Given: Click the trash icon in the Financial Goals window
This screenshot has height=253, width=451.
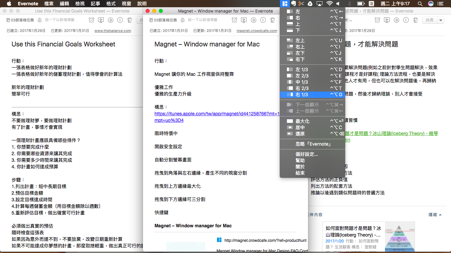Looking at the screenshot, I should tap(130, 20).
